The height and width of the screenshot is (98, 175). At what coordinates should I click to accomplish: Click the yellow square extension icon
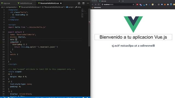pos(153,4)
